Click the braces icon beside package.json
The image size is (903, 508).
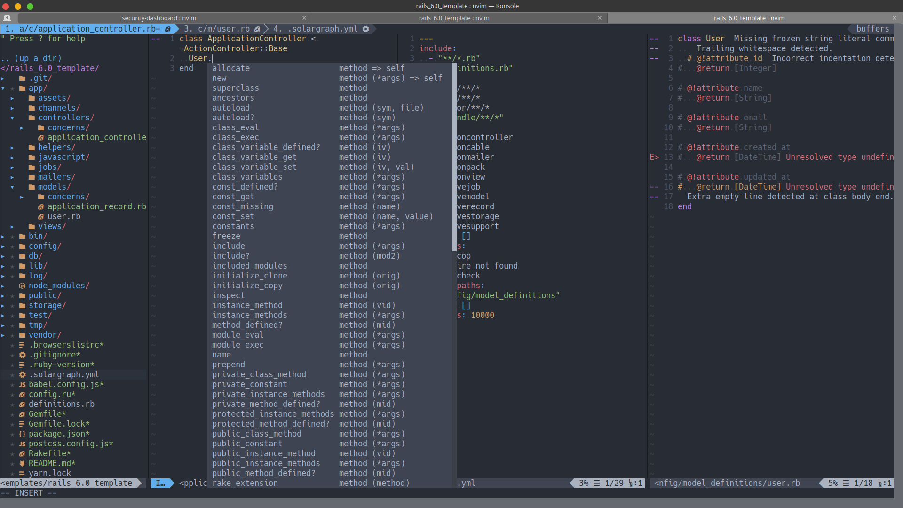click(x=22, y=434)
